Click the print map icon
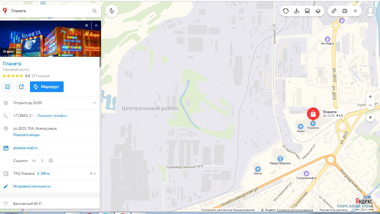This screenshot has height=214, width=380. tap(345, 11)
